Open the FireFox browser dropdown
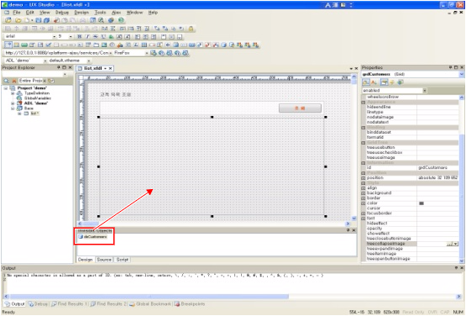 coord(146,53)
